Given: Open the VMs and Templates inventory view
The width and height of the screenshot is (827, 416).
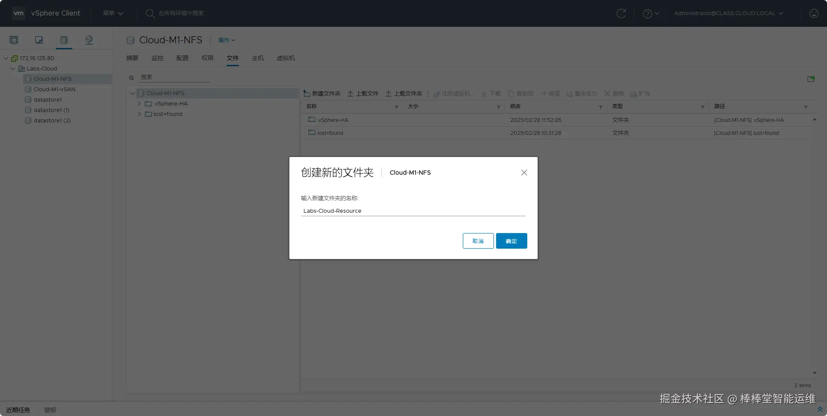Looking at the screenshot, I should tap(39, 40).
